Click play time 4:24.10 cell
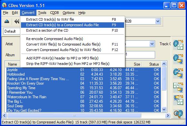Screen dimensions: 187x126 tap(116, 70)
